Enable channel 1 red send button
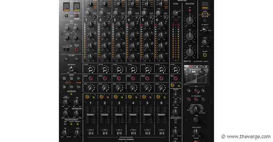The image size is (273, 142). coord(90,78)
